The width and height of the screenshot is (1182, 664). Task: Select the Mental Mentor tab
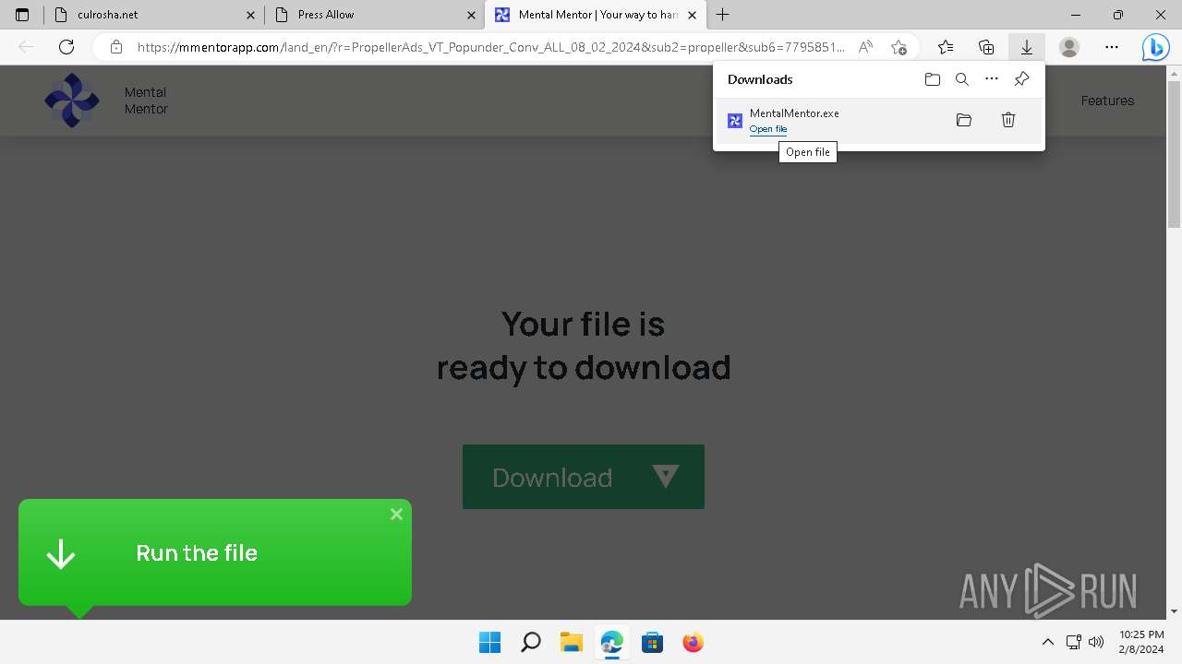tap(596, 15)
